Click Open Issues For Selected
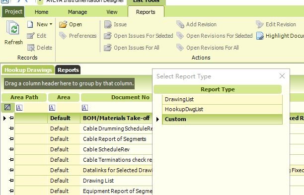The height and width of the screenshot is (195, 304). point(139,36)
